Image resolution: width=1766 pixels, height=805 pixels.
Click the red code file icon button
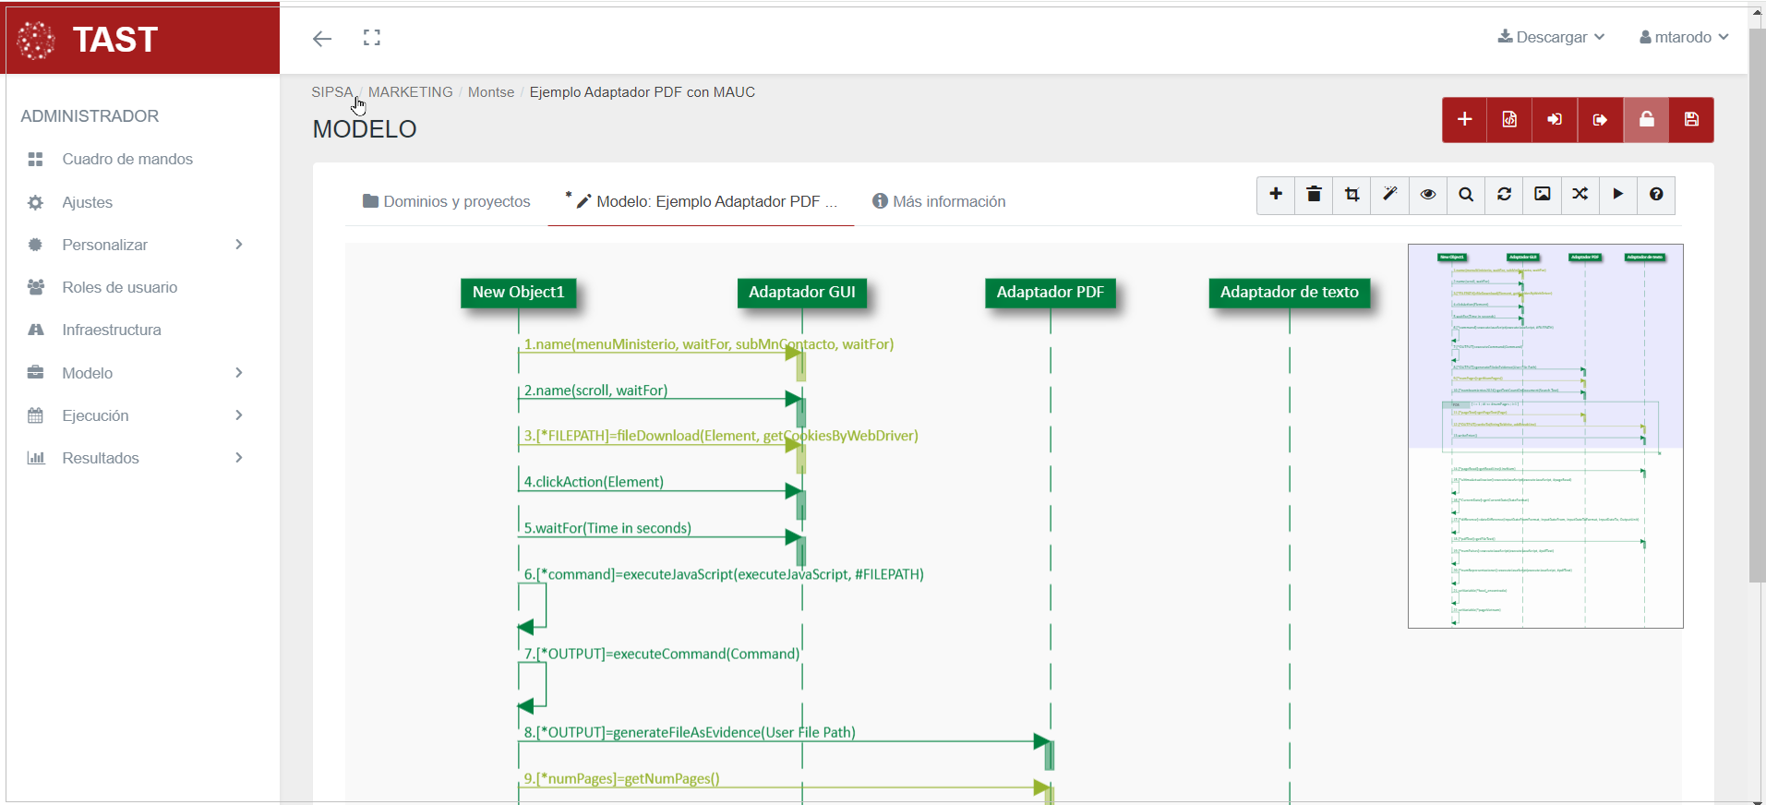click(x=1509, y=120)
